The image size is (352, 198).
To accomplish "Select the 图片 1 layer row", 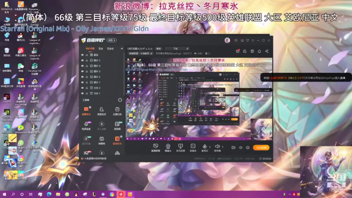I will [102, 82].
